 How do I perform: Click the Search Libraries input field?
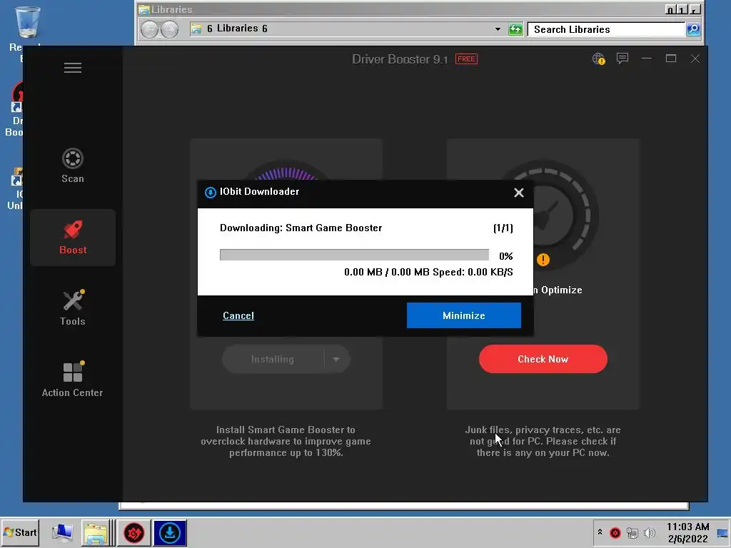pos(607,29)
